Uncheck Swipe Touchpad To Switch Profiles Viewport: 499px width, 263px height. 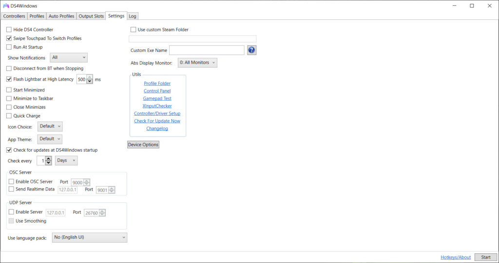[9, 38]
